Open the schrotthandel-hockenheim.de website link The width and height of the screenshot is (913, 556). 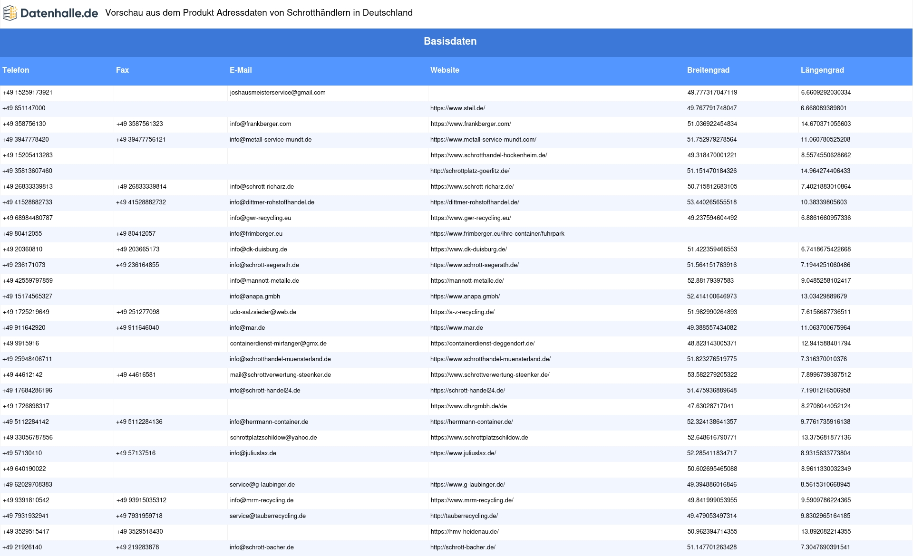[x=489, y=155]
